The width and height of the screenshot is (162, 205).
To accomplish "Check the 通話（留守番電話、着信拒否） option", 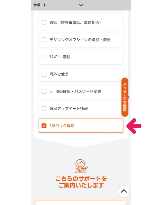I will pos(44,22).
